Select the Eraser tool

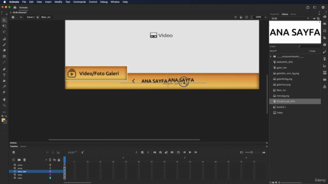[x=4, y=51]
